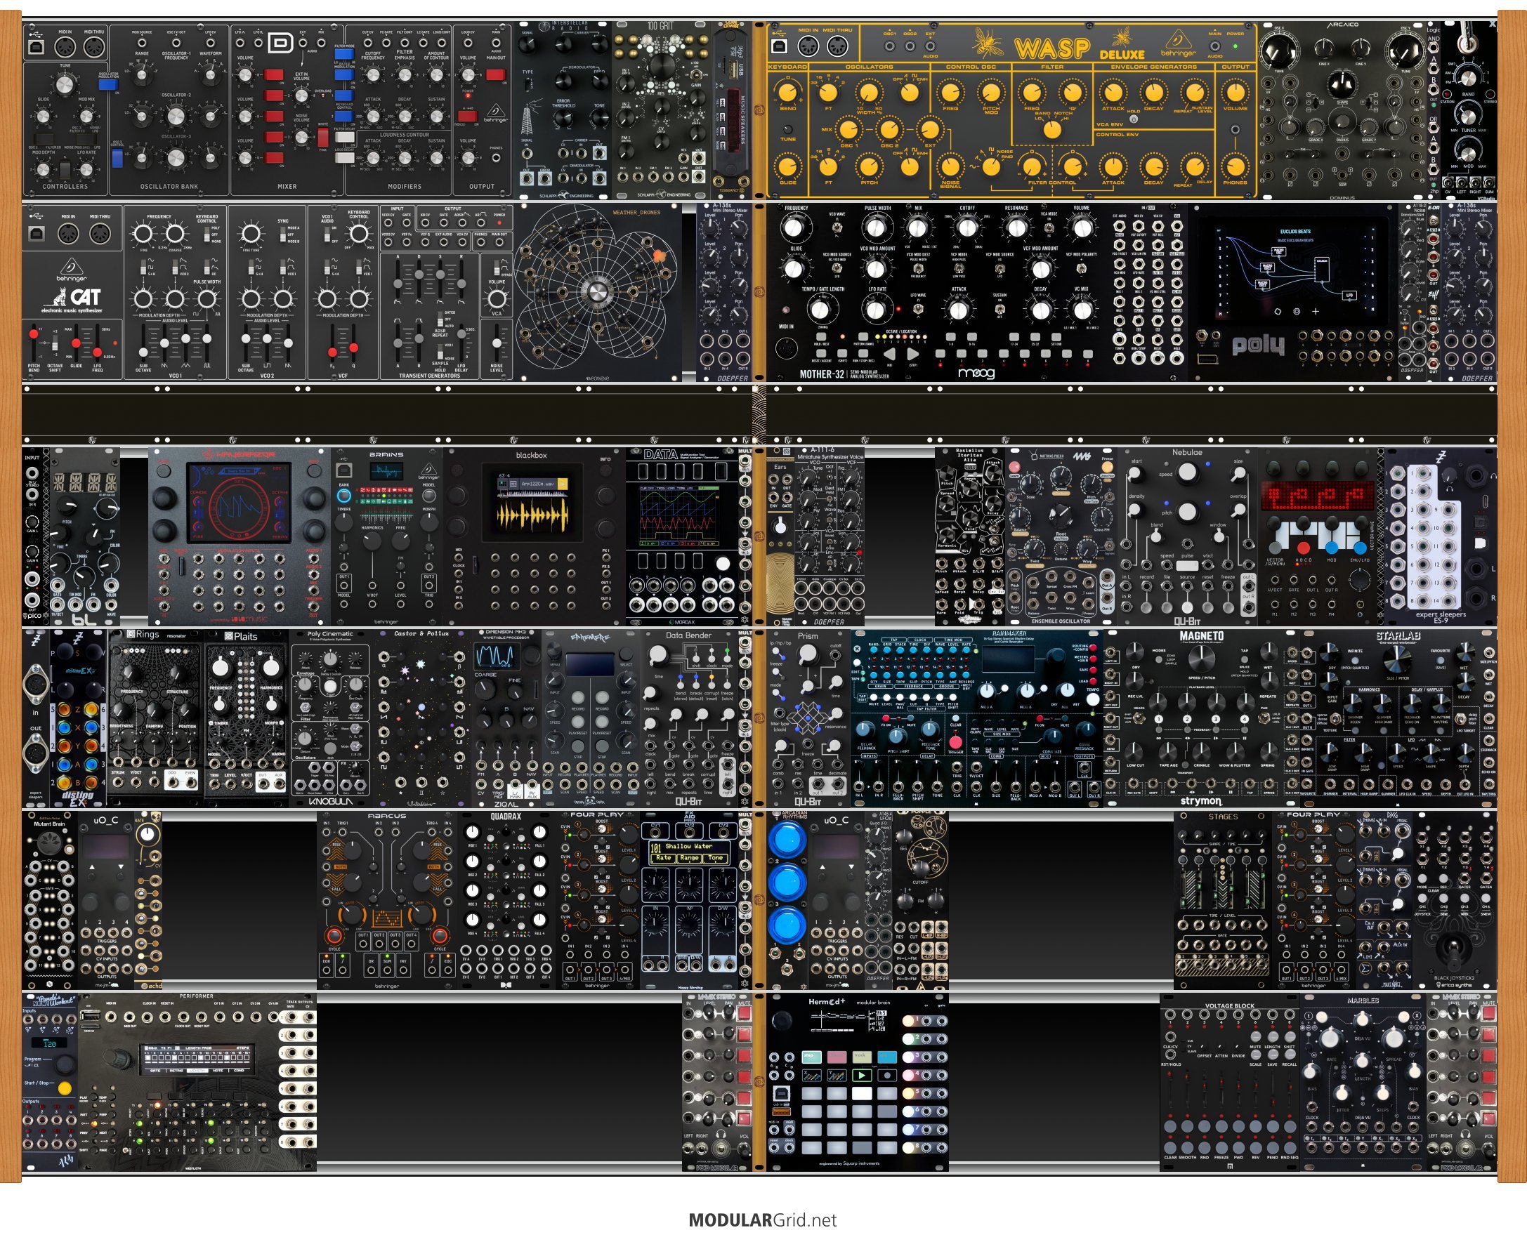Click the Qu-Bit logo on the Nebulae
Viewport: 1527px width, 1235px height.
pos(1187,621)
